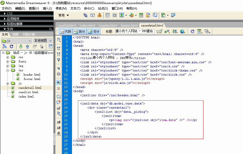
Task: Open the 插入(I) menu
Action: [x=47, y=9]
